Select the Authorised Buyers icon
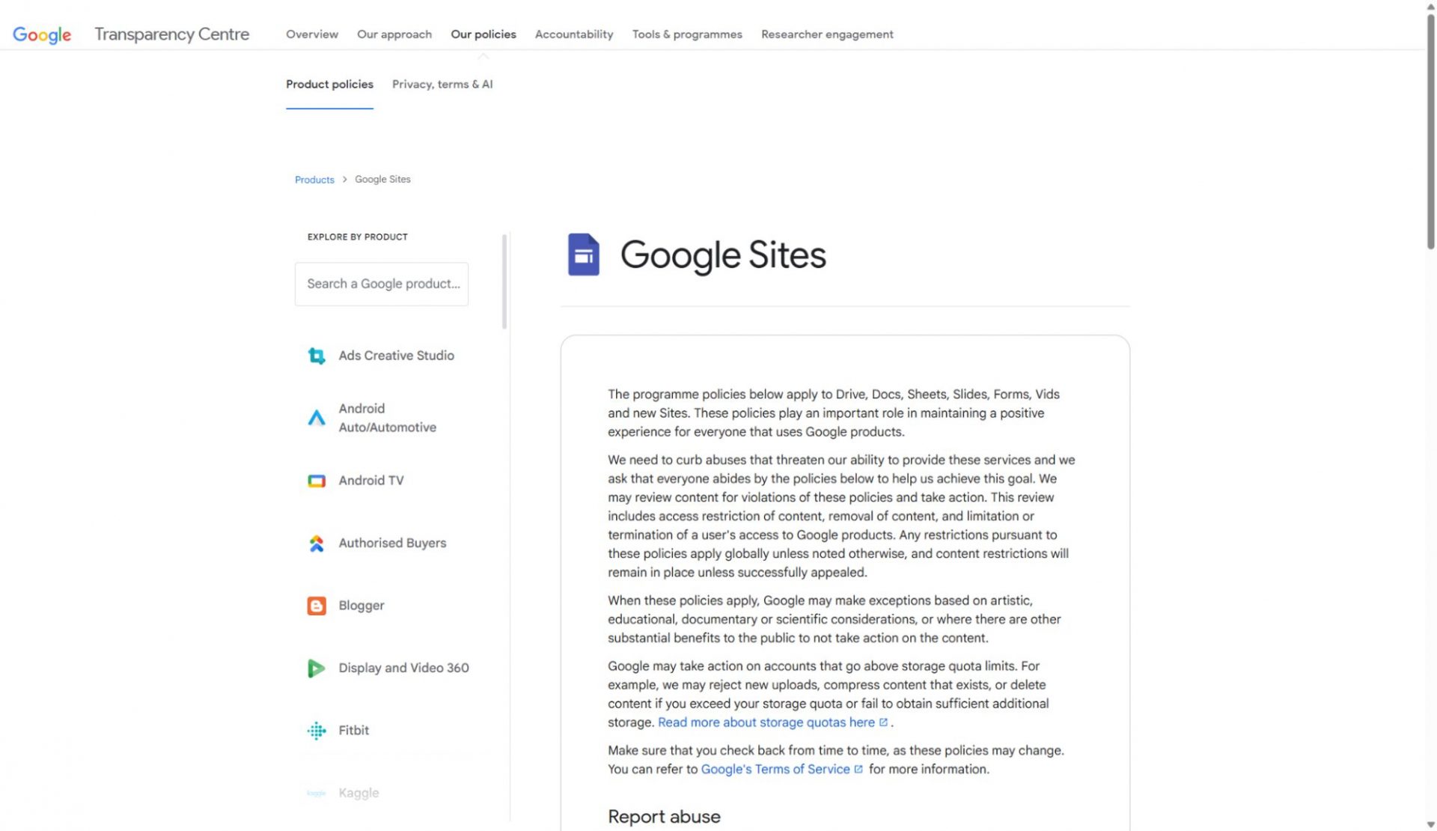 [x=317, y=543]
